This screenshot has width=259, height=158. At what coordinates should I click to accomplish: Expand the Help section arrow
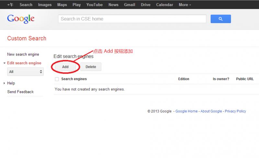pos(4,83)
